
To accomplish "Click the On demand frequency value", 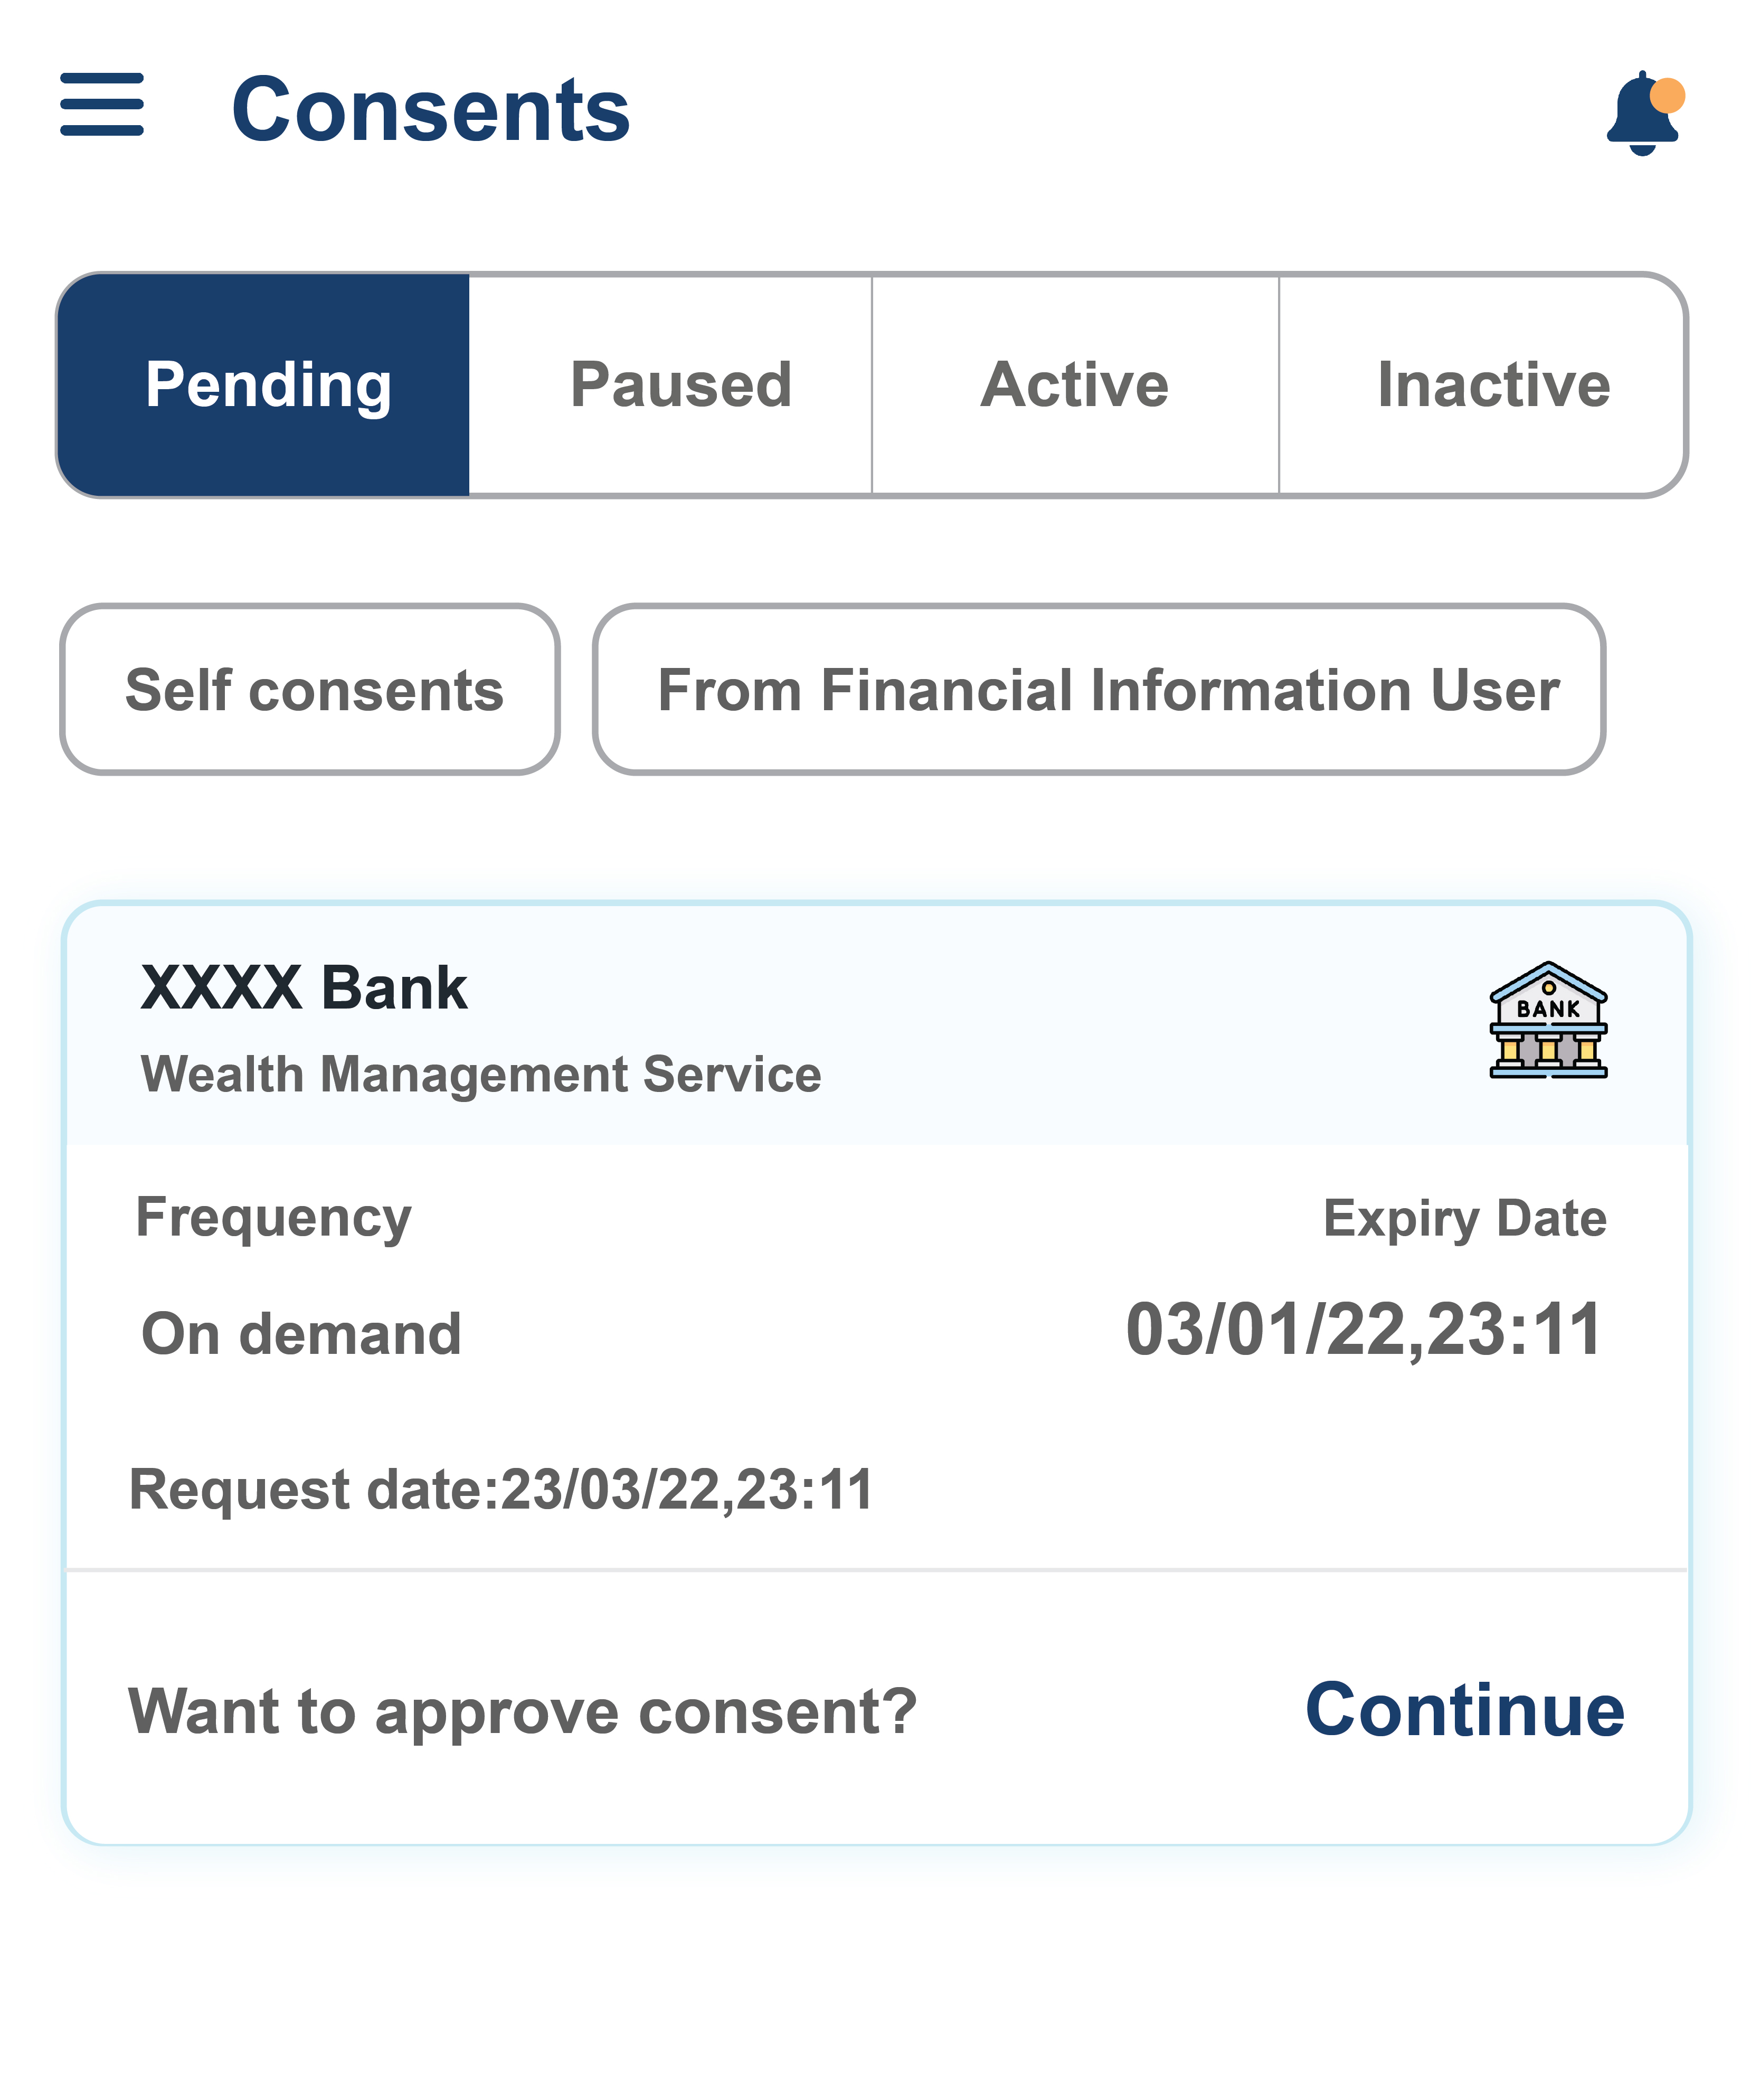I will 301,1334.
